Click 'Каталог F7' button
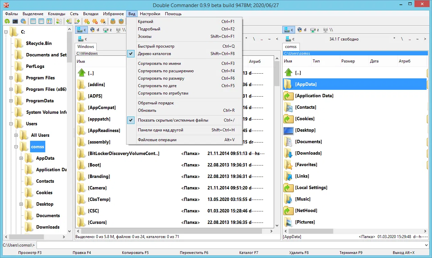This screenshot has height=258, width=432. click(249, 253)
